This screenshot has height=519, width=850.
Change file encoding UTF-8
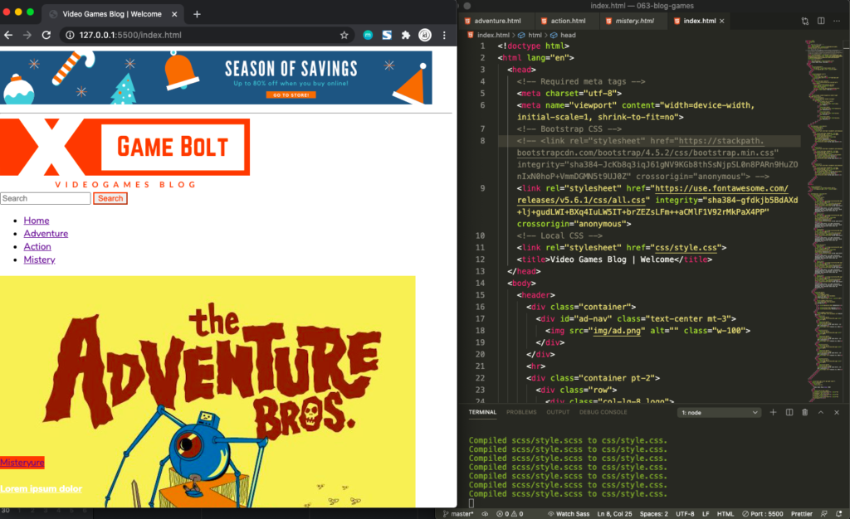(x=685, y=514)
